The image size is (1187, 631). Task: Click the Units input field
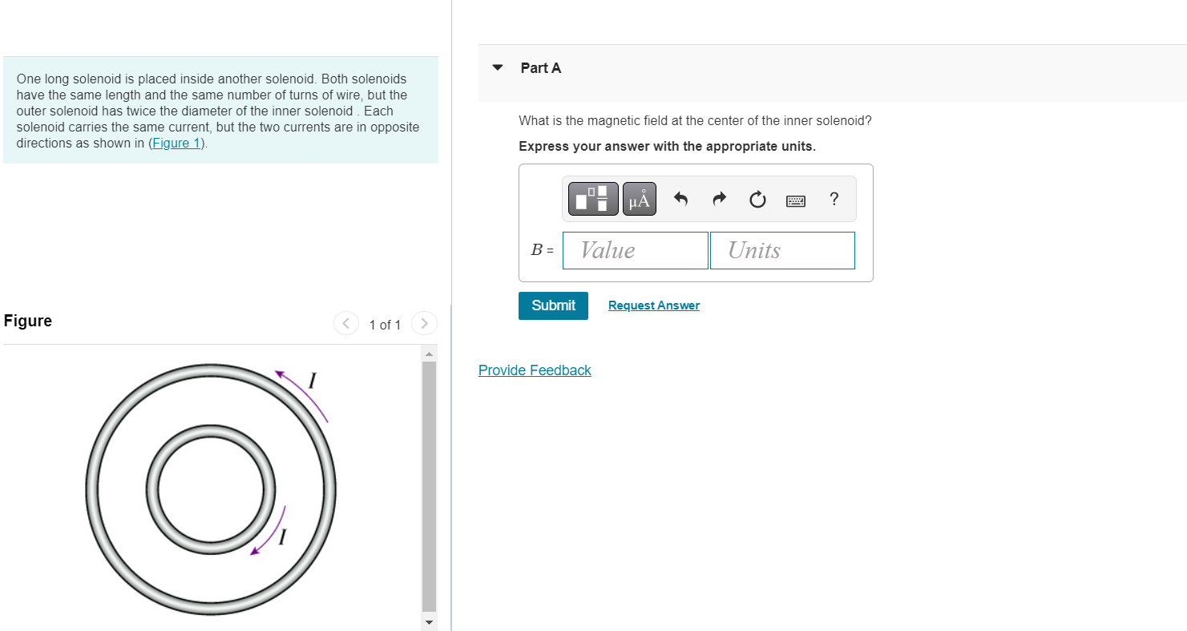782,250
